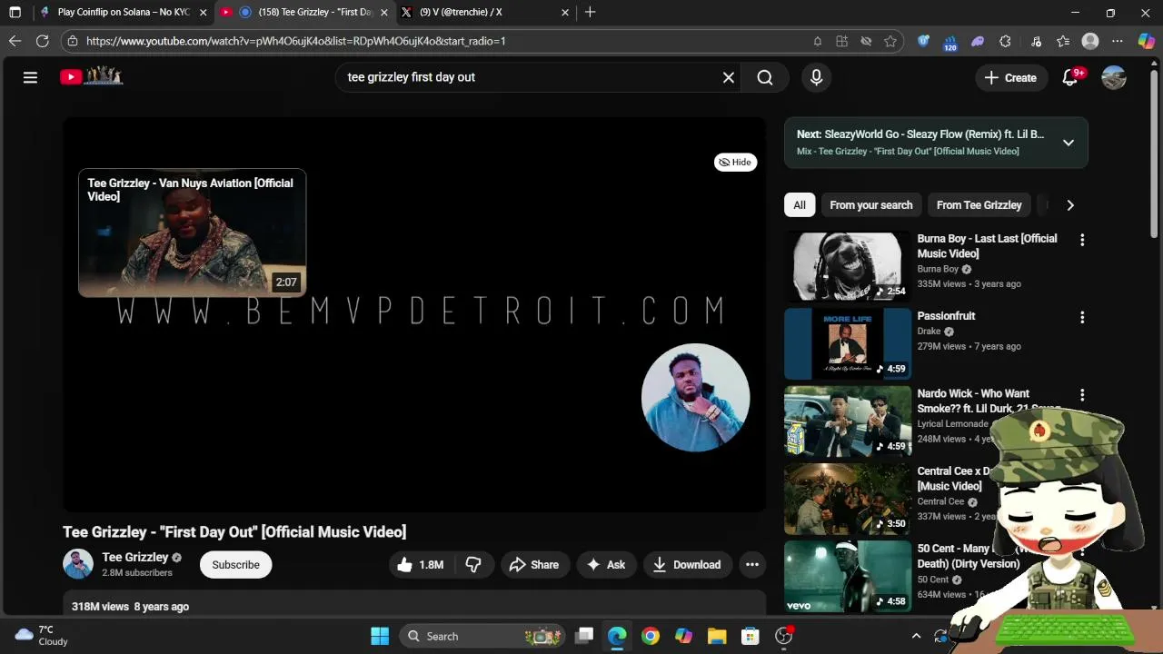Open the YouTube account avatar menu
Viewport: 1163px width, 654px height.
[1114, 77]
